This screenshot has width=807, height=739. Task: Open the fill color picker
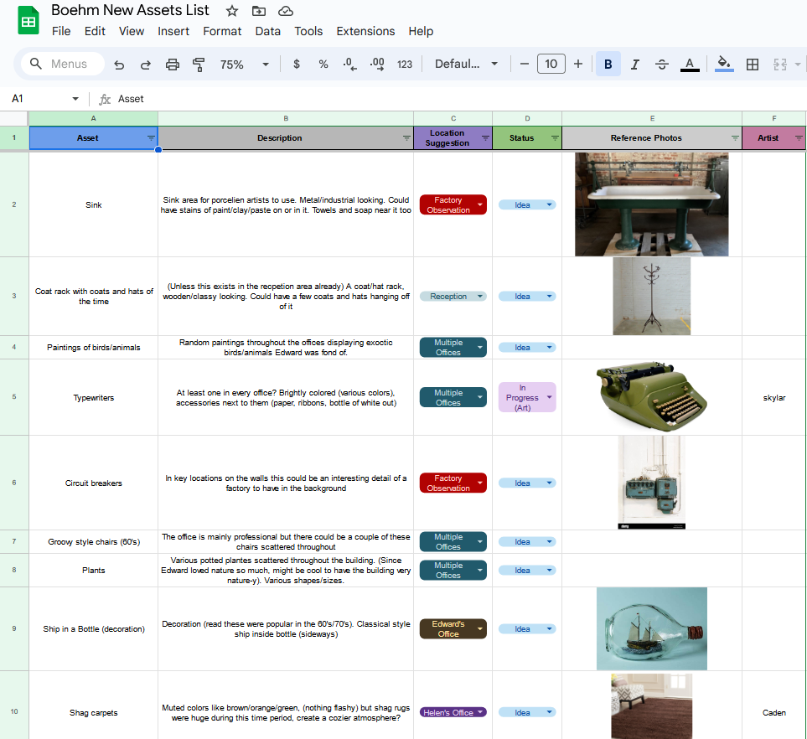(x=724, y=64)
